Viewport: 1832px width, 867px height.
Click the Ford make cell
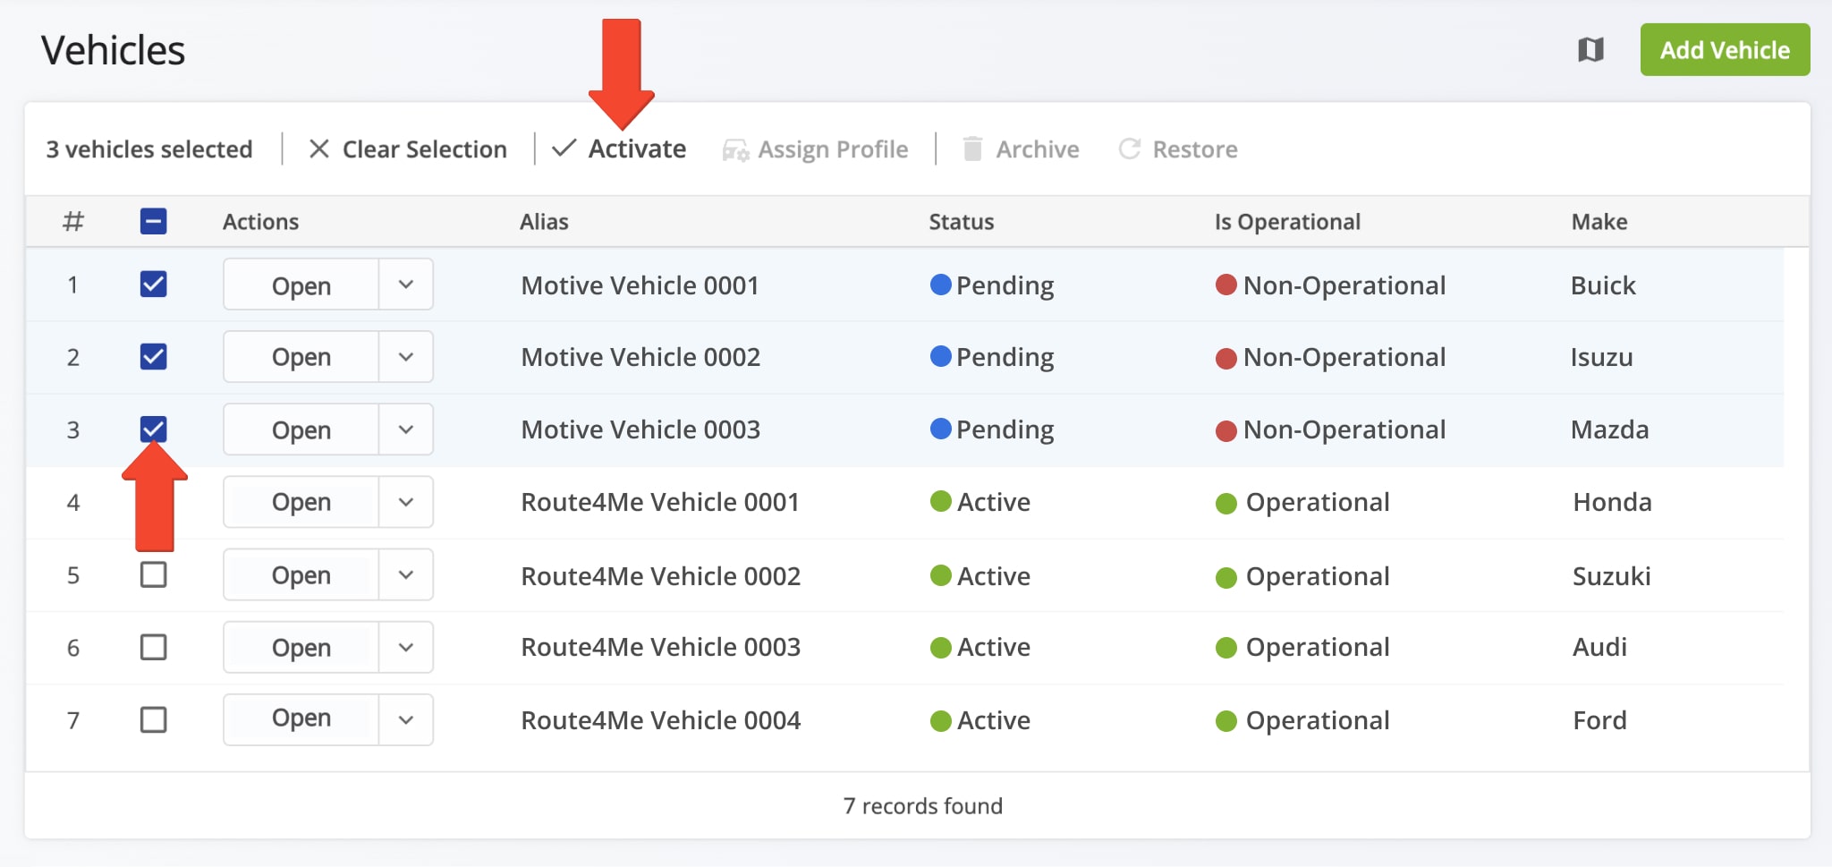pos(1599,720)
